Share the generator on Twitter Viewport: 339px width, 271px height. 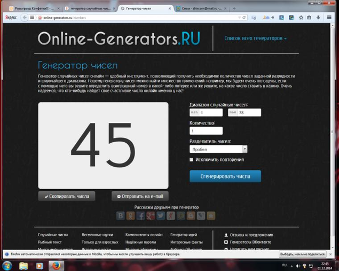[161, 215]
